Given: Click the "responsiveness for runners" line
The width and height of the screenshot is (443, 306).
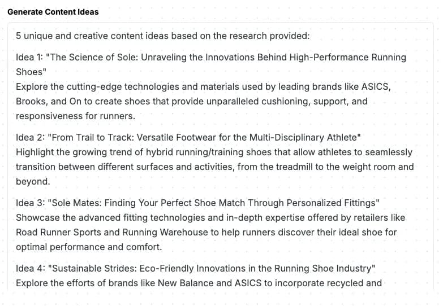Looking at the screenshot, I should 75,116.
